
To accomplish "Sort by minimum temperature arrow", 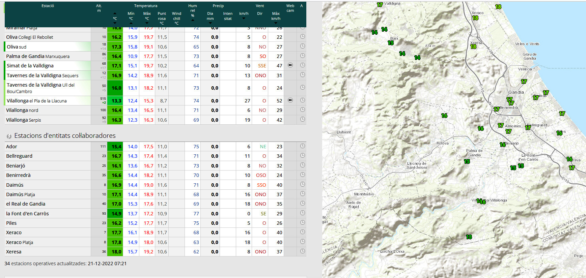I will 131,23.
